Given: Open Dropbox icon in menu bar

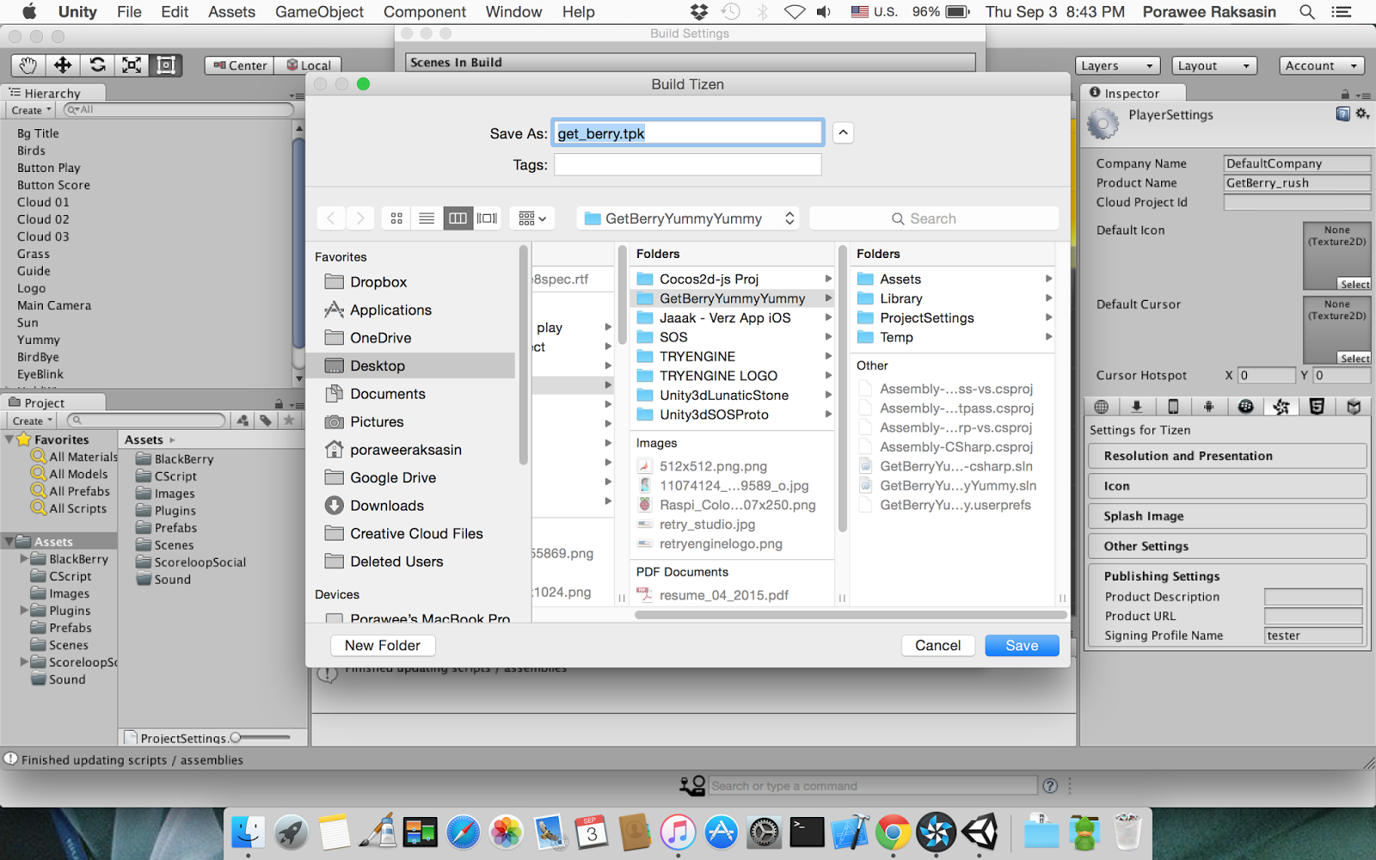Looking at the screenshot, I should tap(699, 12).
